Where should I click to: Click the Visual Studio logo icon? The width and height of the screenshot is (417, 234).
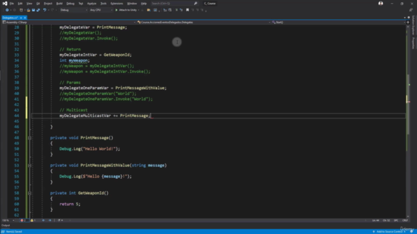click(x=5, y=3)
